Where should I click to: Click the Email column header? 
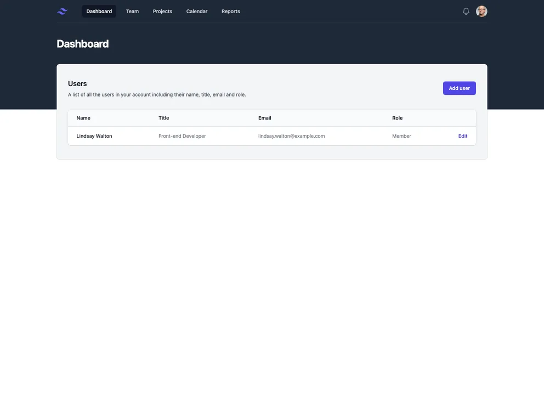click(265, 118)
